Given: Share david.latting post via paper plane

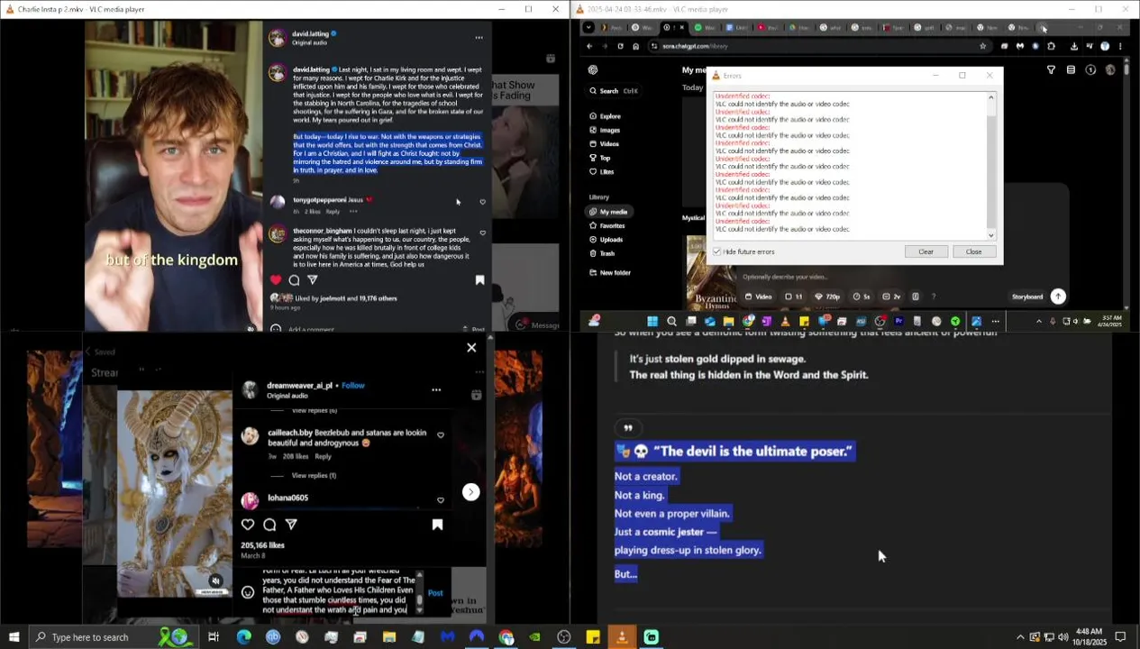Looking at the screenshot, I should pyautogui.click(x=313, y=279).
